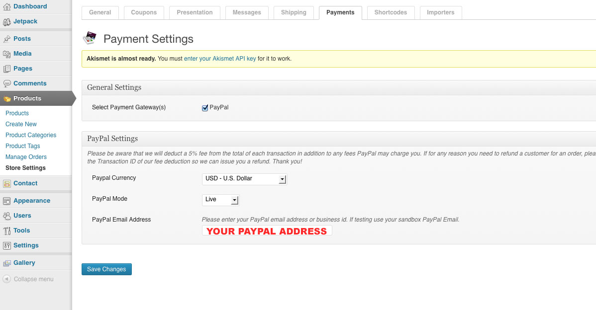The width and height of the screenshot is (596, 310).
Task: Go to Manage Orders
Action: (x=26, y=156)
